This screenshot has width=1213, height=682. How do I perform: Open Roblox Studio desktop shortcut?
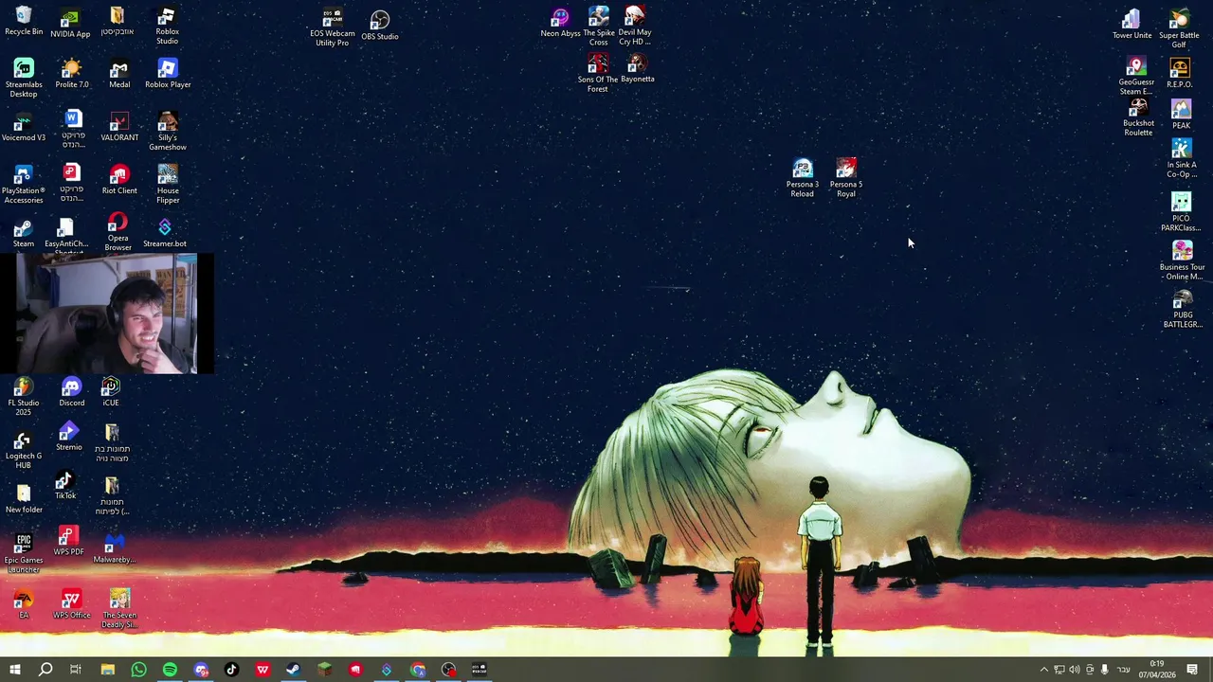(167, 26)
